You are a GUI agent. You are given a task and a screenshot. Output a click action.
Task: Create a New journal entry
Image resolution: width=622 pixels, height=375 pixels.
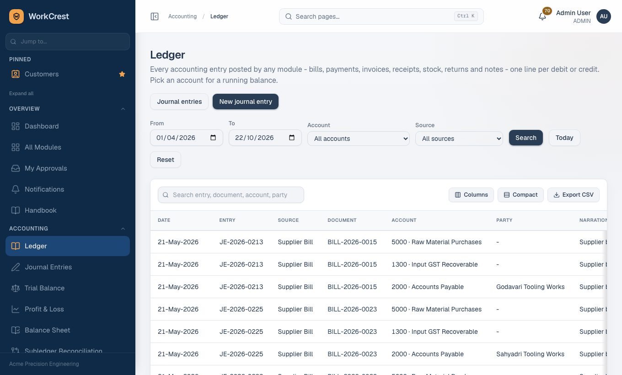pyautogui.click(x=246, y=102)
